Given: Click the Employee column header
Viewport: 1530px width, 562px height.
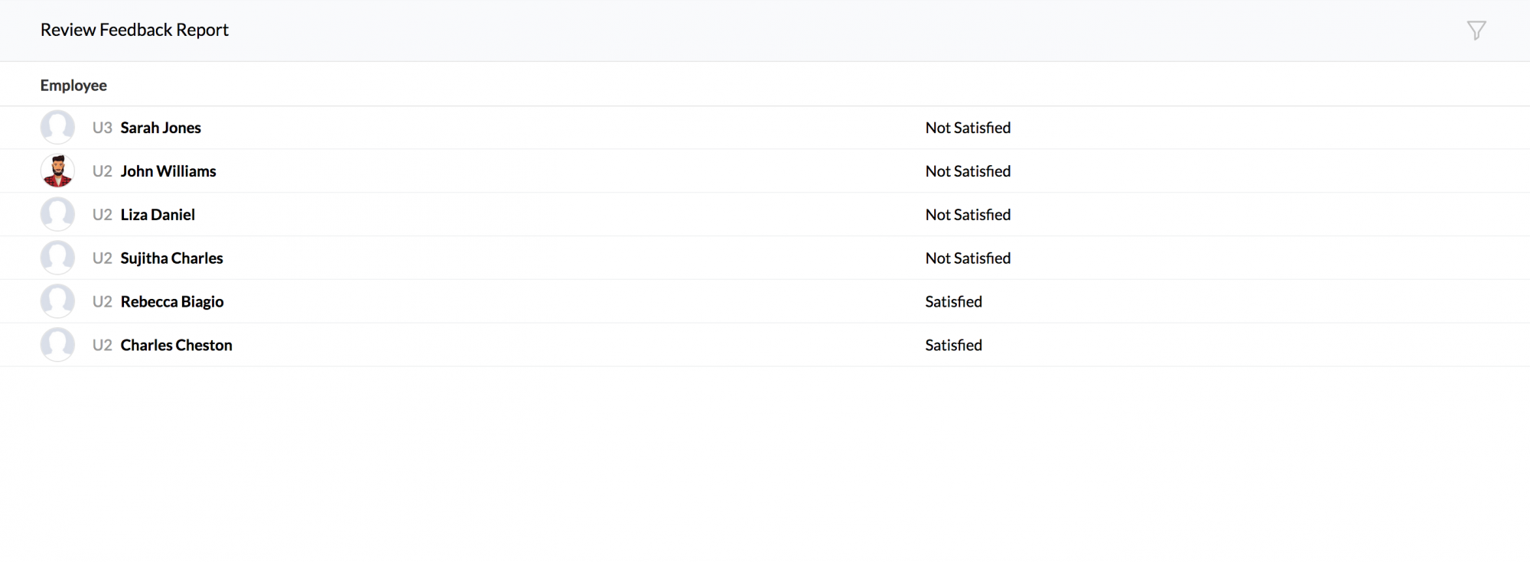Looking at the screenshot, I should [73, 86].
